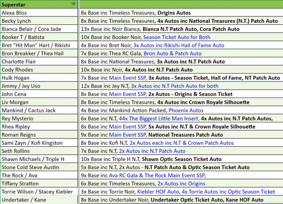Select the Mankind / Cactus Jack cell
Image resolution: width=283 pixels, height=204 pixels.
[39, 110]
